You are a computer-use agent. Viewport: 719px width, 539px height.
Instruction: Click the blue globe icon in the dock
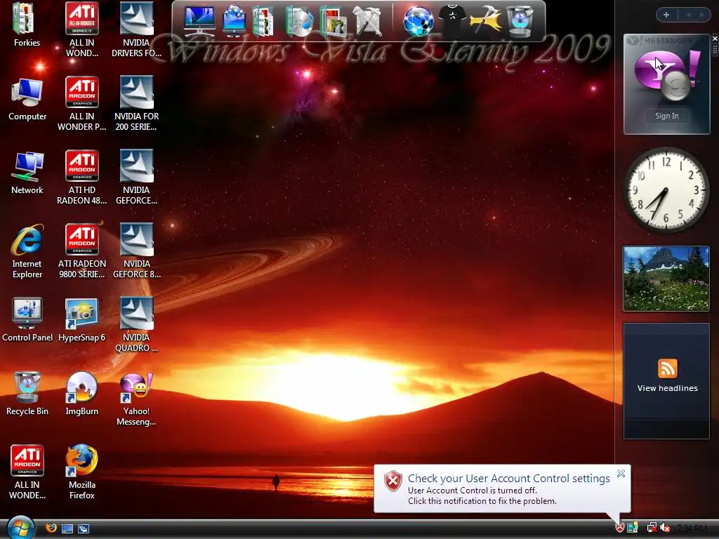(418, 21)
